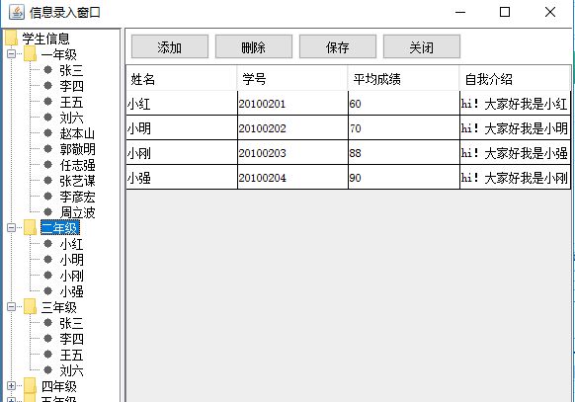The width and height of the screenshot is (575, 402).
Task: Click the 学号 cell 20100203
Action: [x=293, y=152]
